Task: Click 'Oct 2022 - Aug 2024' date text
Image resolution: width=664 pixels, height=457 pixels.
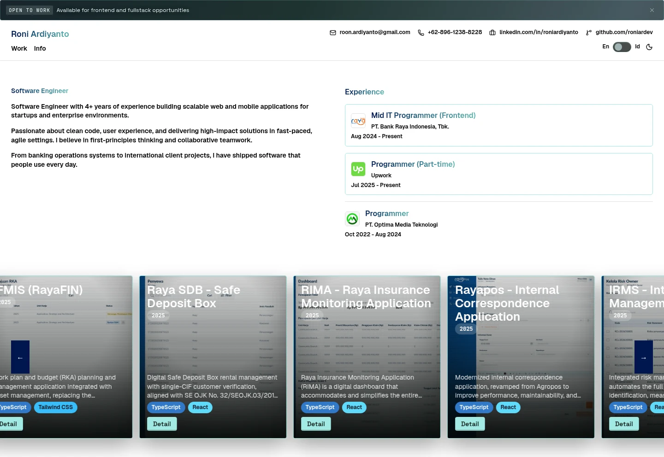Action: 373,234
